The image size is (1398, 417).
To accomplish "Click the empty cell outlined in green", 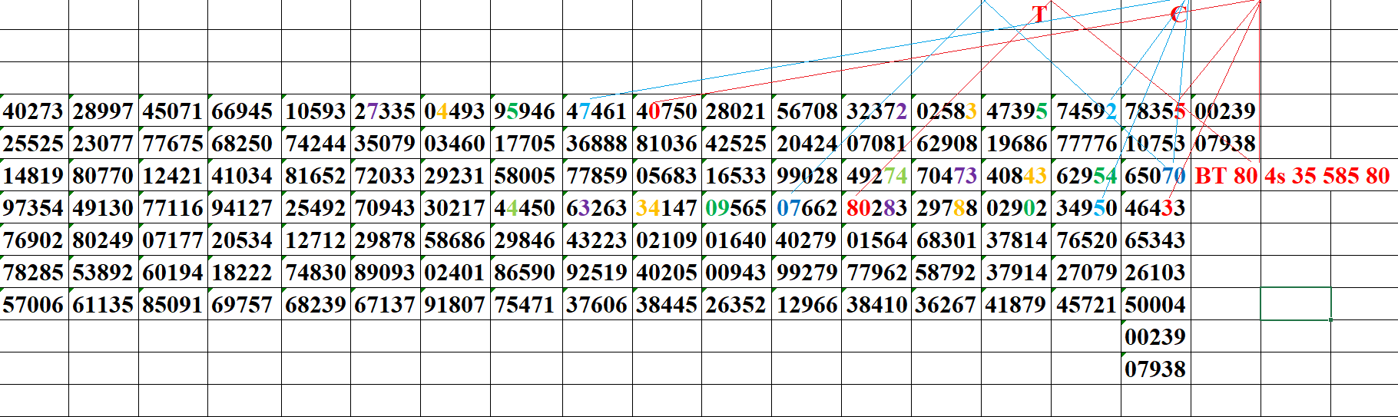I will click(x=1295, y=303).
